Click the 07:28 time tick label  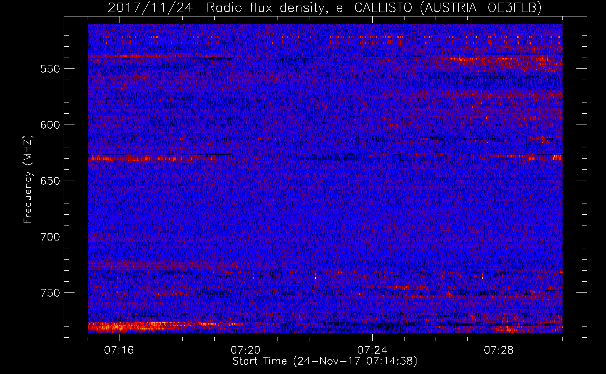tap(499, 350)
